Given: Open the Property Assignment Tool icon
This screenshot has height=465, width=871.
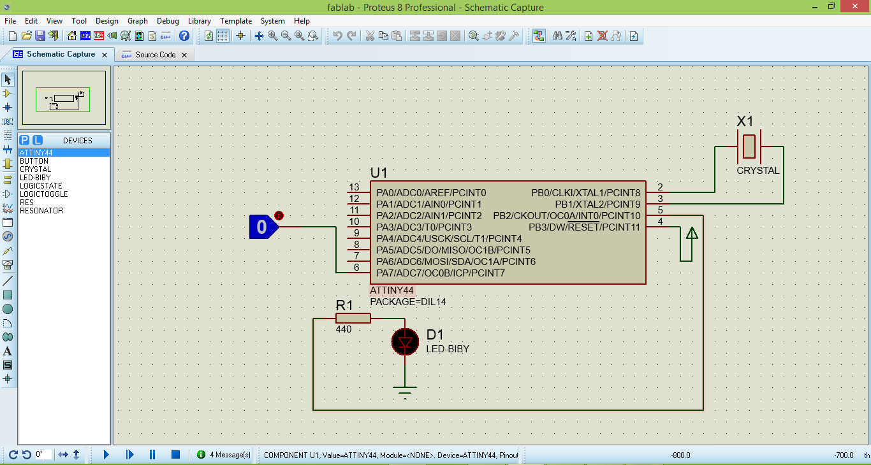Looking at the screenshot, I should pyautogui.click(x=571, y=36).
